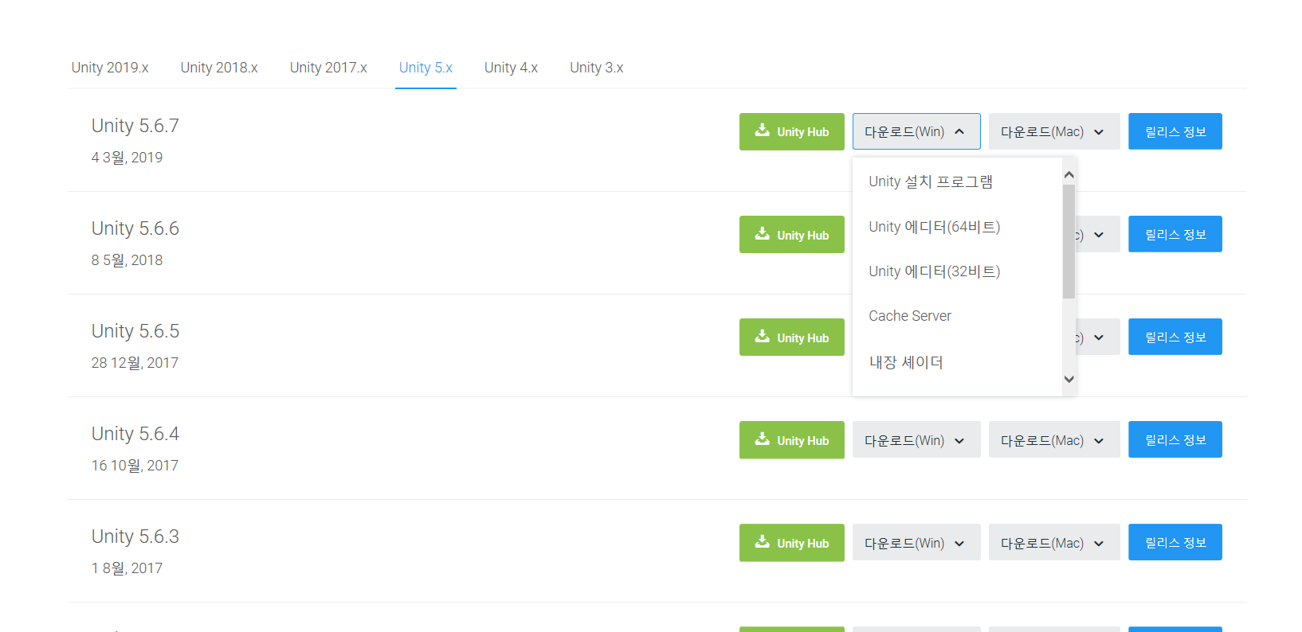This screenshot has height=632, width=1302.
Task: Switch to the Unity 2018.x tab
Action: (x=219, y=68)
